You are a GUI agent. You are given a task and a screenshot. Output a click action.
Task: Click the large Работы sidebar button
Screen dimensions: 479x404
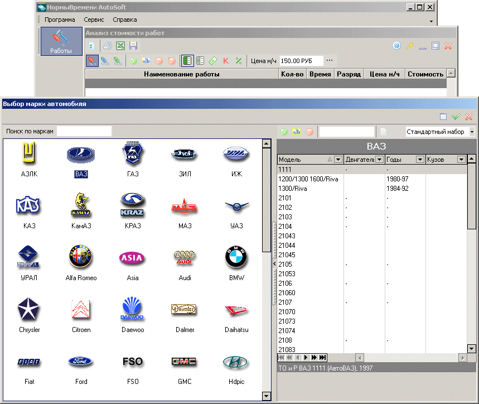click(61, 41)
